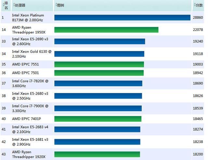
Task: Click the blue bar for Xeon Platinum 8173M
Action: click(122, 18)
